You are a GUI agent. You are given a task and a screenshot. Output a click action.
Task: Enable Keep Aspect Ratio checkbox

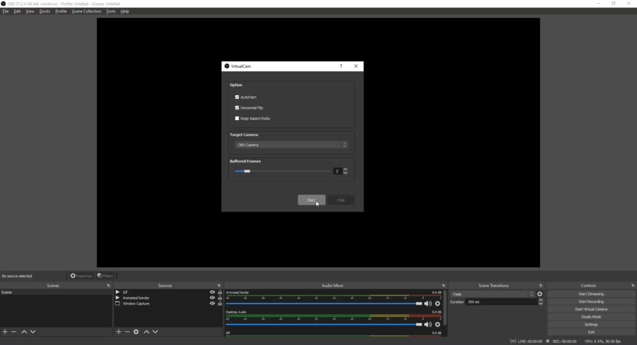237,118
